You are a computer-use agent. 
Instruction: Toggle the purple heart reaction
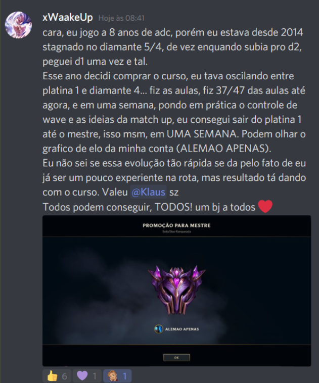point(87,376)
